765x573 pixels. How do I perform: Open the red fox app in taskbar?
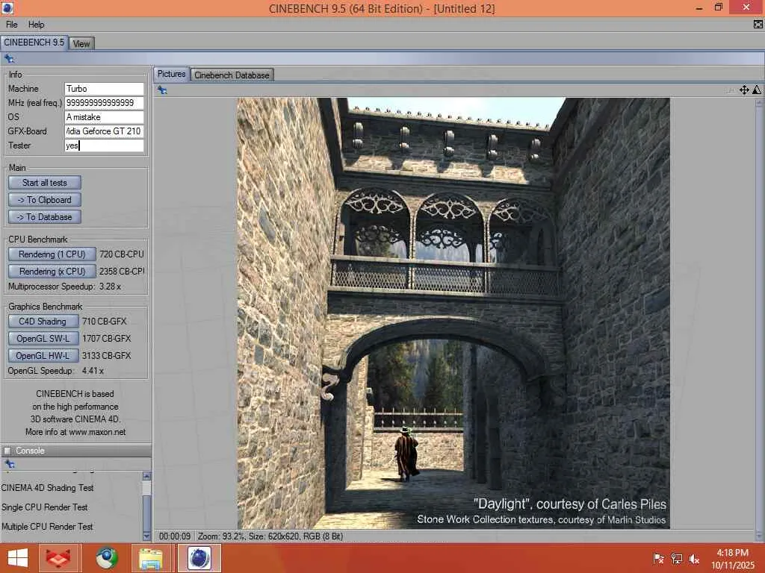[58, 558]
